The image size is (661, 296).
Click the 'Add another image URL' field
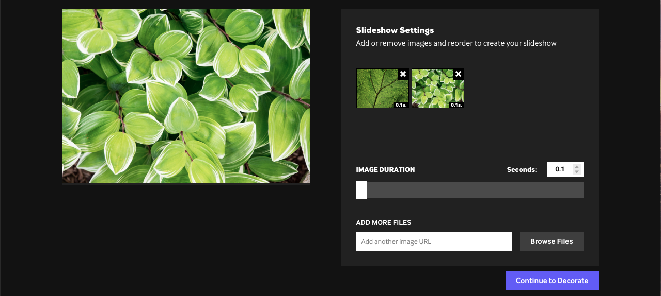pyautogui.click(x=434, y=241)
